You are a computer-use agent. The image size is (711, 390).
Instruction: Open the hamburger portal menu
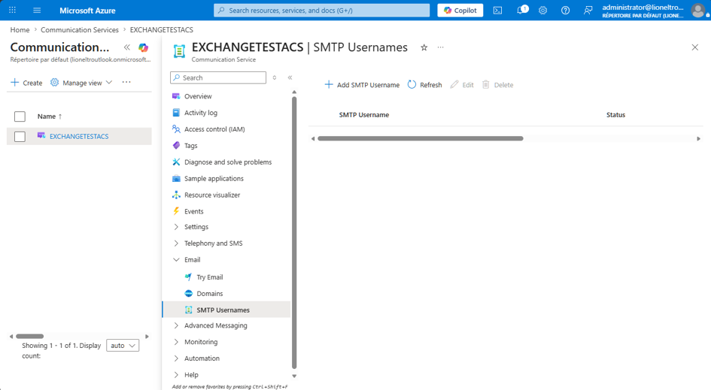pyautogui.click(x=37, y=10)
